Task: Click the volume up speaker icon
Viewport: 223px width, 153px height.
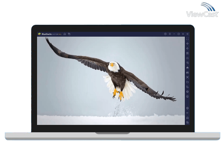Action: coord(187,44)
